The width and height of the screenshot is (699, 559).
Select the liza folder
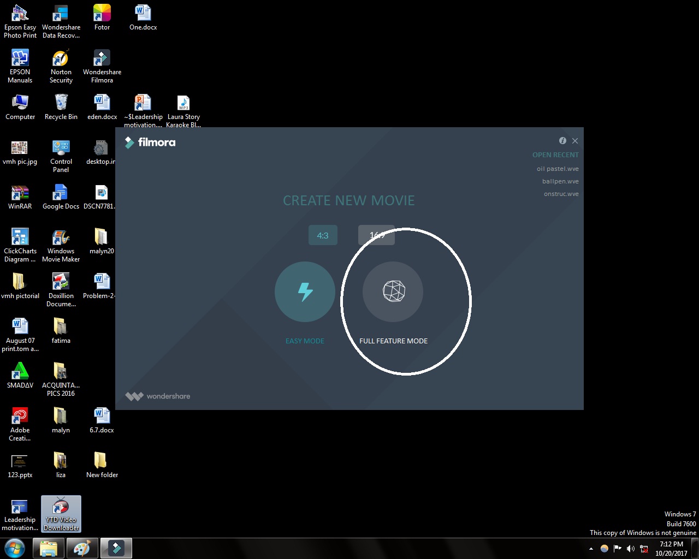[x=61, y=465]
